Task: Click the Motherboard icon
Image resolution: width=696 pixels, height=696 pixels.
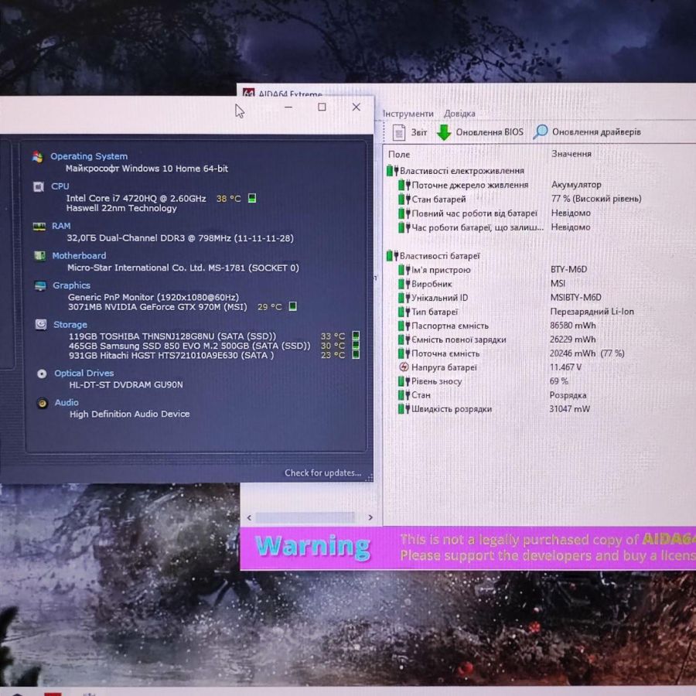Action: [39, 256]
